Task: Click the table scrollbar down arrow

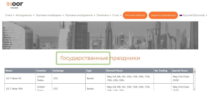Action: (195, 89)
